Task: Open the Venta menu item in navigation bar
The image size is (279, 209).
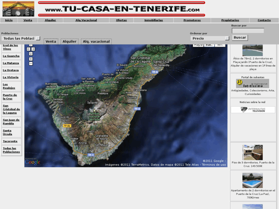Action: coord(28,20)
